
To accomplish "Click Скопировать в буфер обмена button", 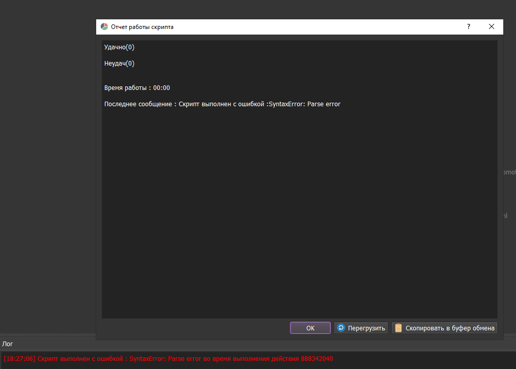I will (x=444, y=328).
